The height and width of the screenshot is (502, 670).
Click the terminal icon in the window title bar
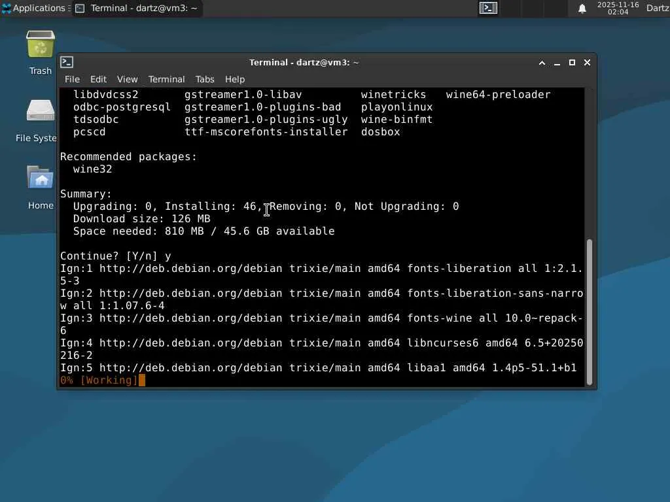tap(67, 62)
